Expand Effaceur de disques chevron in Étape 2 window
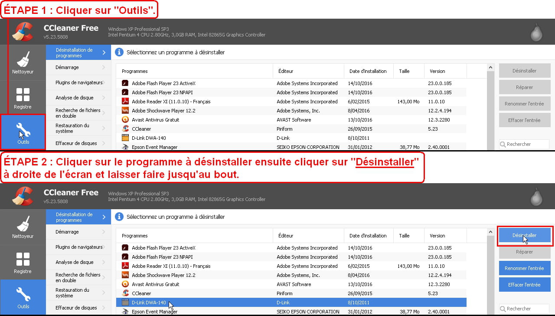Screen dimensions: 555x316 coord(104,308)
